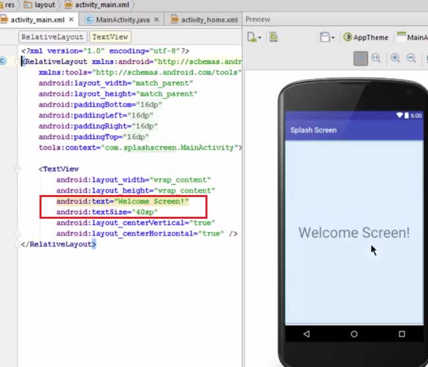Select TextView in the XML breadcrumb
This screenshot has width=428, height=367.
[110, 37]
